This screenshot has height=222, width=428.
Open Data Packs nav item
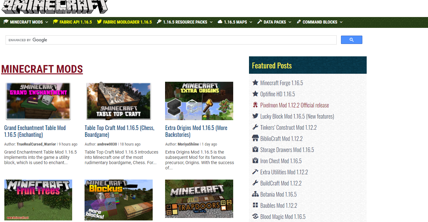click(275, 22)
